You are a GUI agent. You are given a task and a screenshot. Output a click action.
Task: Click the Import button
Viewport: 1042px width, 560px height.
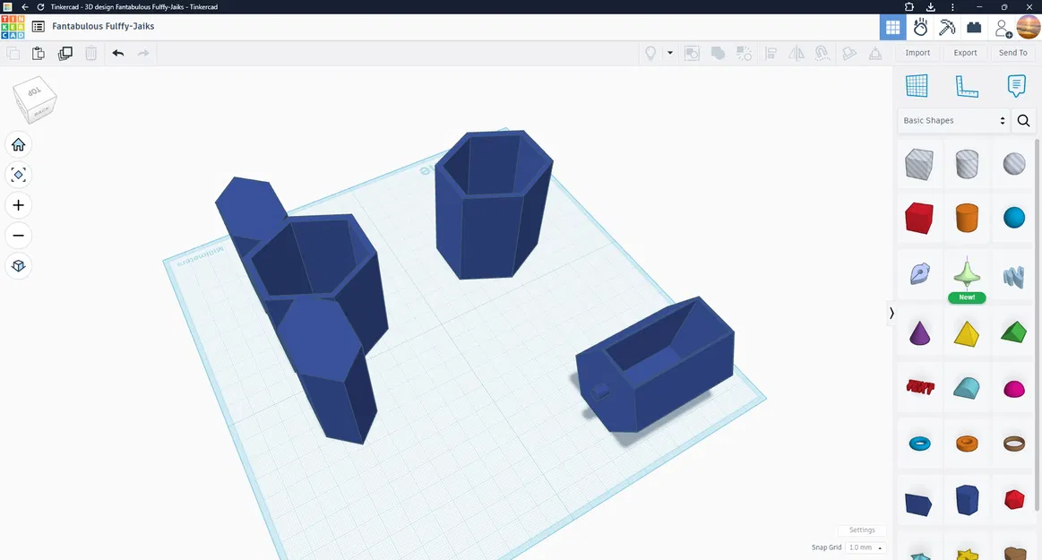(x=917, y=53)
